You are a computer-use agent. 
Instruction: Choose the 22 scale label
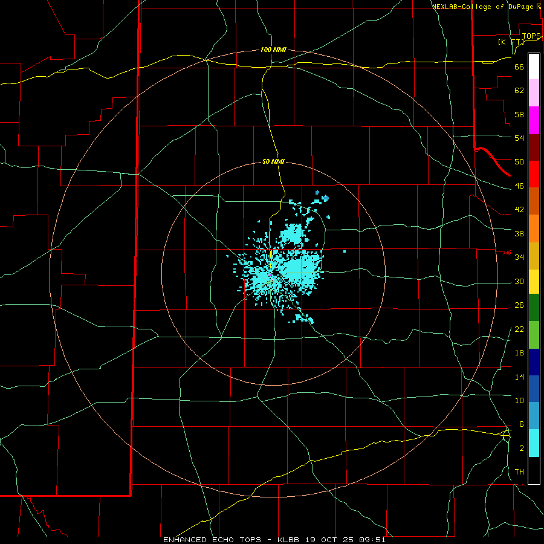pyautogui.click(x=519, y=329)
